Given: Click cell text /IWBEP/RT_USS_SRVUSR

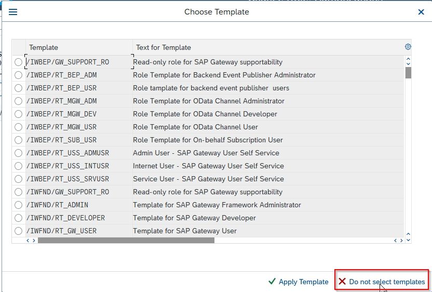Looking at the screenshot, I should (x=68, y=179).
